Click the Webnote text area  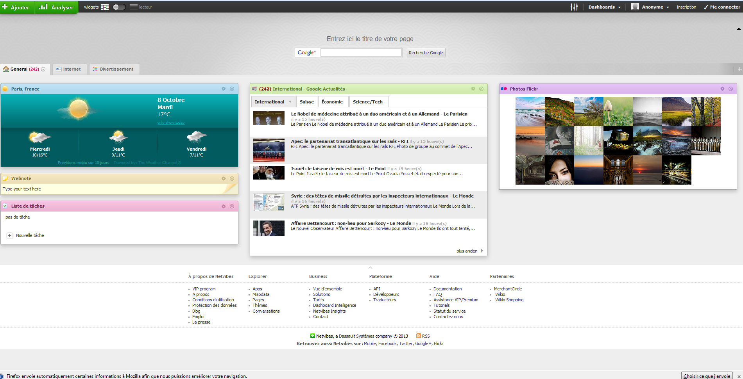(x=119, y=189)
